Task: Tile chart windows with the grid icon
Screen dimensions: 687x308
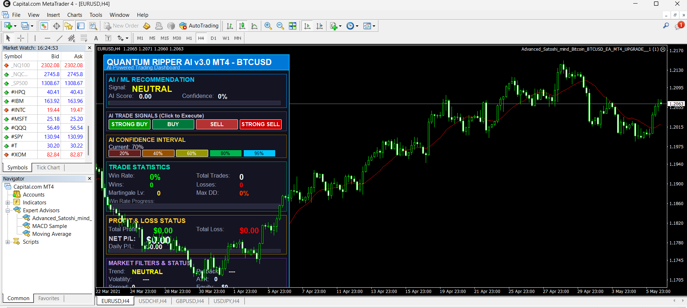Action: (293, 26)
